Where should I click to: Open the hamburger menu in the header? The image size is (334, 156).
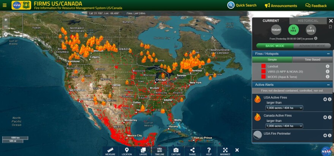pyautogui.click(x=5, y=5)
